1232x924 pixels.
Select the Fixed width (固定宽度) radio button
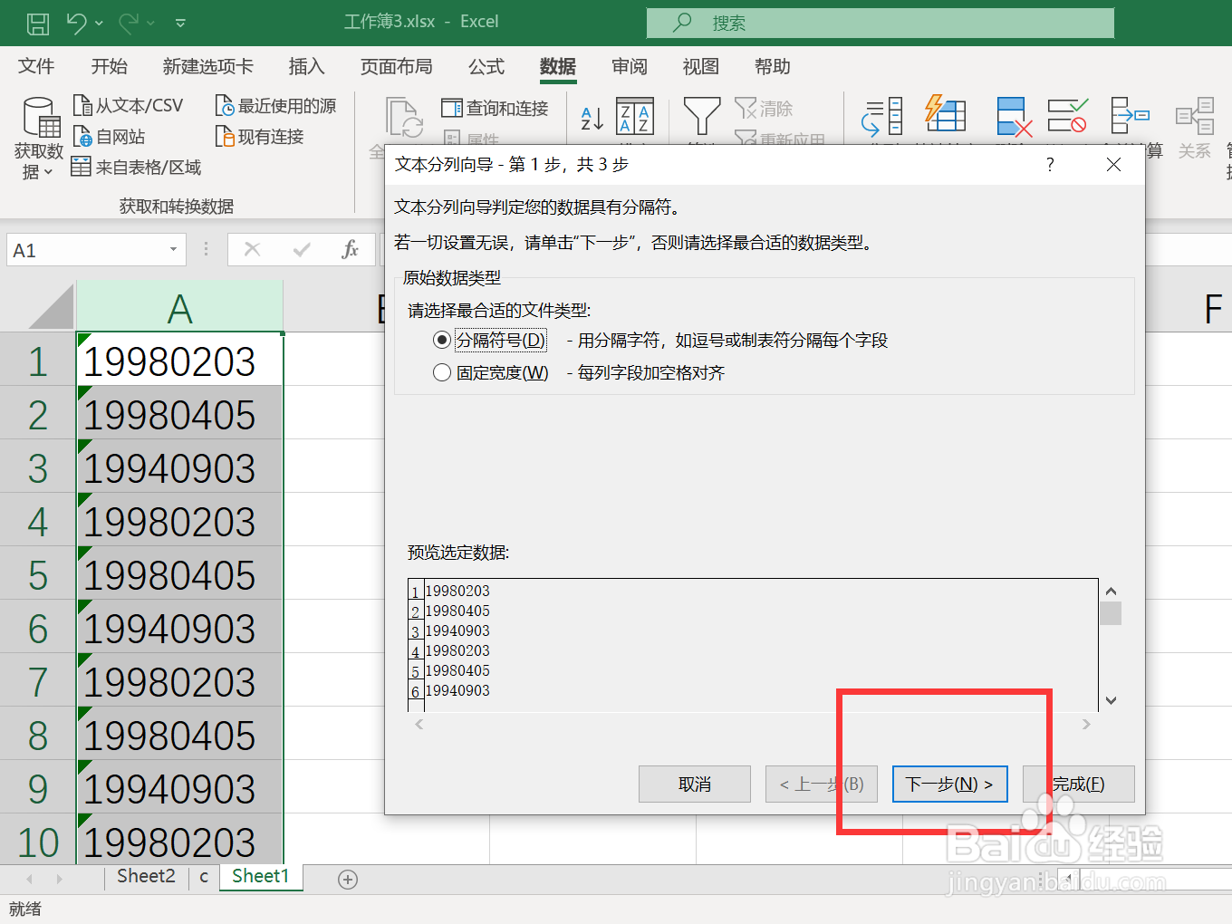(x=442, y=373)
